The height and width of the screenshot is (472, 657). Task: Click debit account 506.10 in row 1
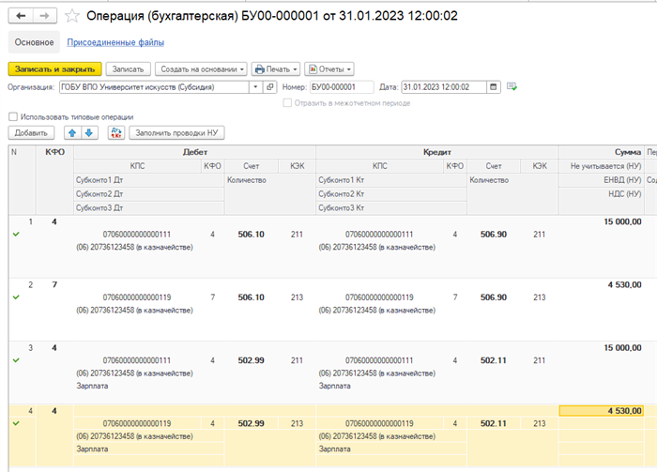[x=251, y=235]
